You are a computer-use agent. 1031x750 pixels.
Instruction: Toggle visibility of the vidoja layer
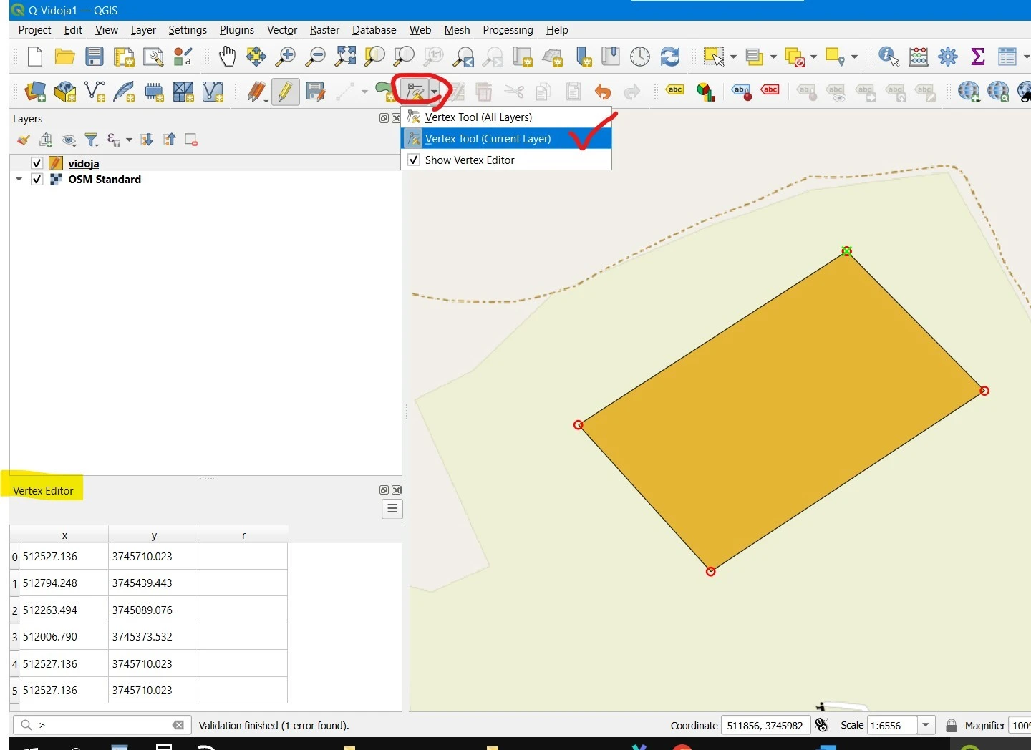coord(37,163)
